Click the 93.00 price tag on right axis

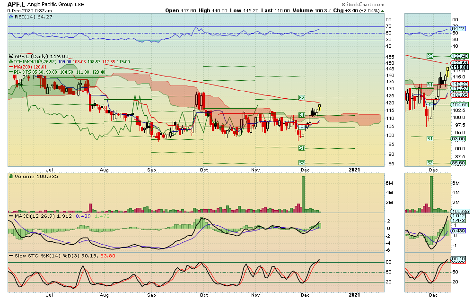tap(458, 139)
